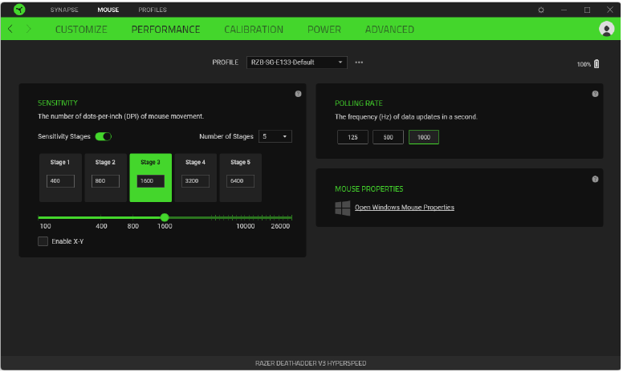Screen dimensions: 623x372
Task: Expand Number of Stages dropdown
Action: click(x=275, y=136)
